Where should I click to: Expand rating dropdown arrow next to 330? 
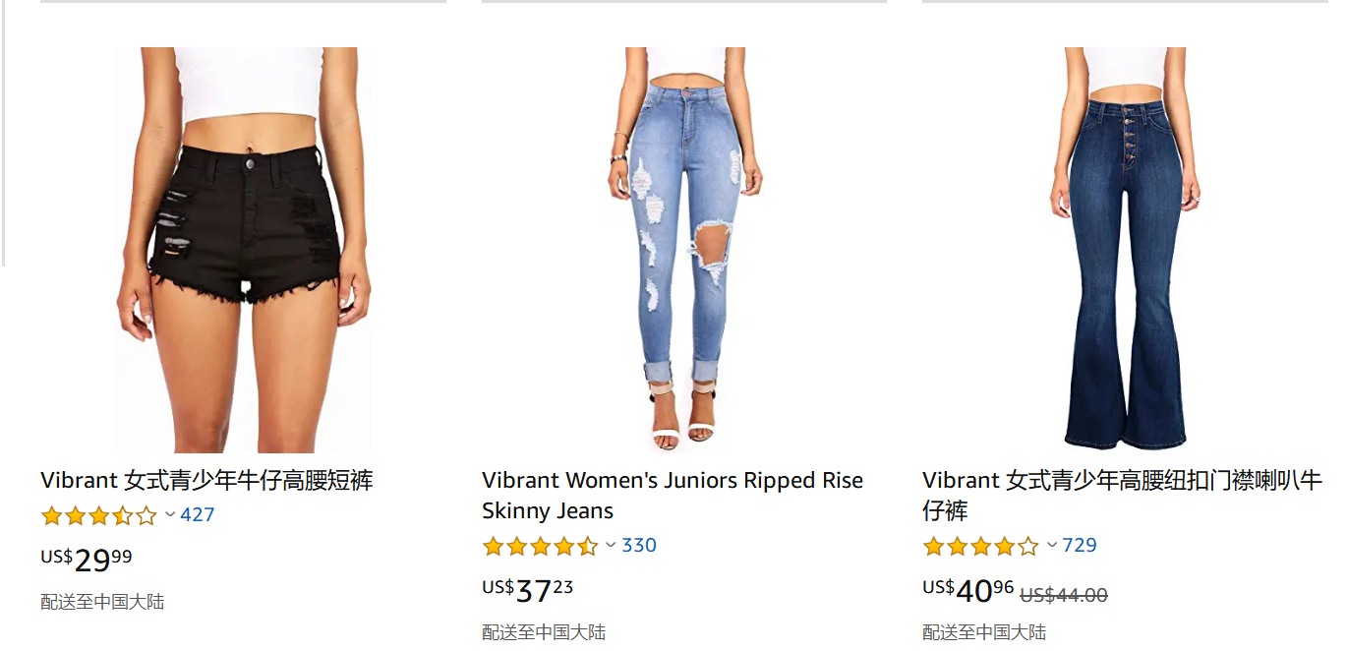(x=611, y=545)
